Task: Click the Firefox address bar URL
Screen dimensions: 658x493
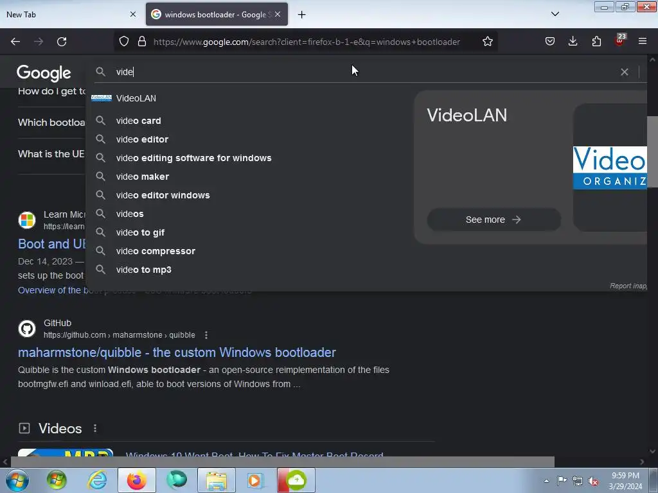Action: point(307,42)
